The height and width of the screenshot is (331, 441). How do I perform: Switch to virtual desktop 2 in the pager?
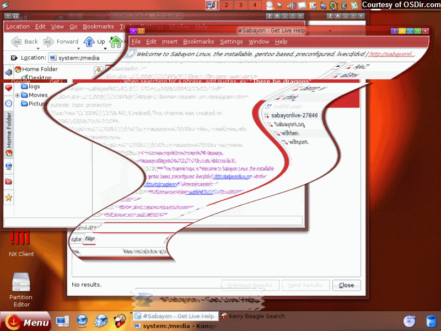tap(227, 5)
